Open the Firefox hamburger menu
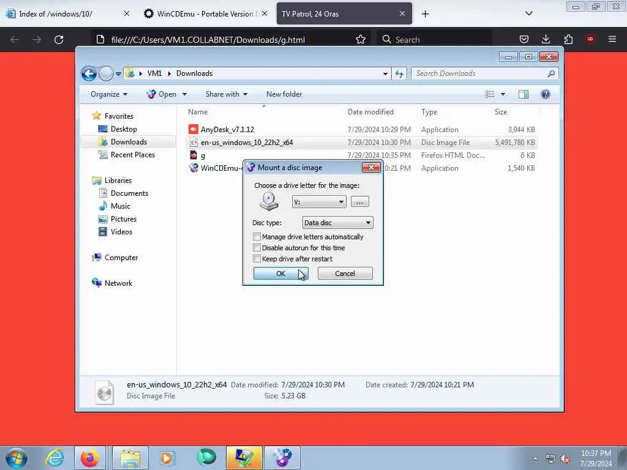627x470 pixels. coord(612,39)
